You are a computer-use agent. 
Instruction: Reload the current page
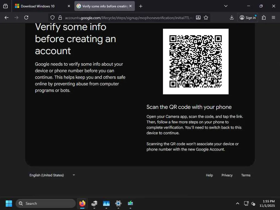[26, 17]
